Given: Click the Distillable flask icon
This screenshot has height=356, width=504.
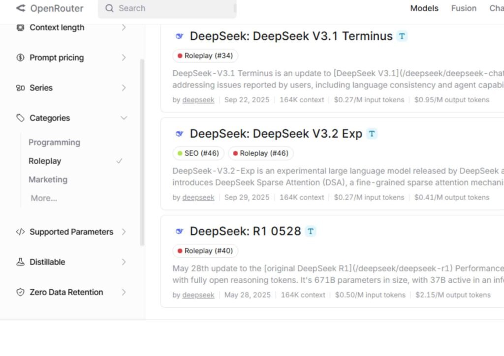Looking at the screenshot, I should tap(20, 262).
